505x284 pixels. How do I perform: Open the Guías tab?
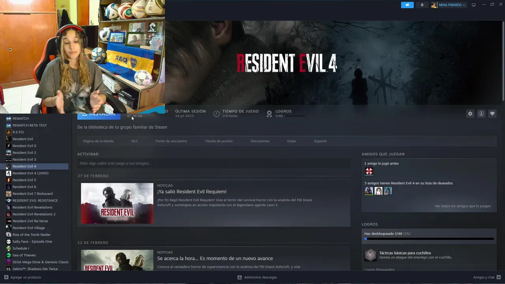point(292,141)
